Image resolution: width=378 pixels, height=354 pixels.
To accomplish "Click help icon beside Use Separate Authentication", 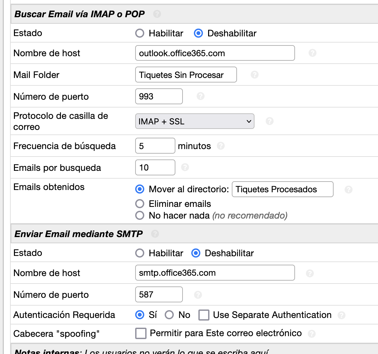I will (x=341, y=315).
